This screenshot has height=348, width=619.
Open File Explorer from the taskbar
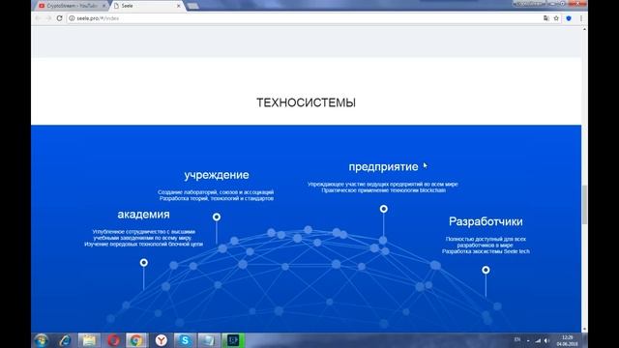tap(89, 340)
